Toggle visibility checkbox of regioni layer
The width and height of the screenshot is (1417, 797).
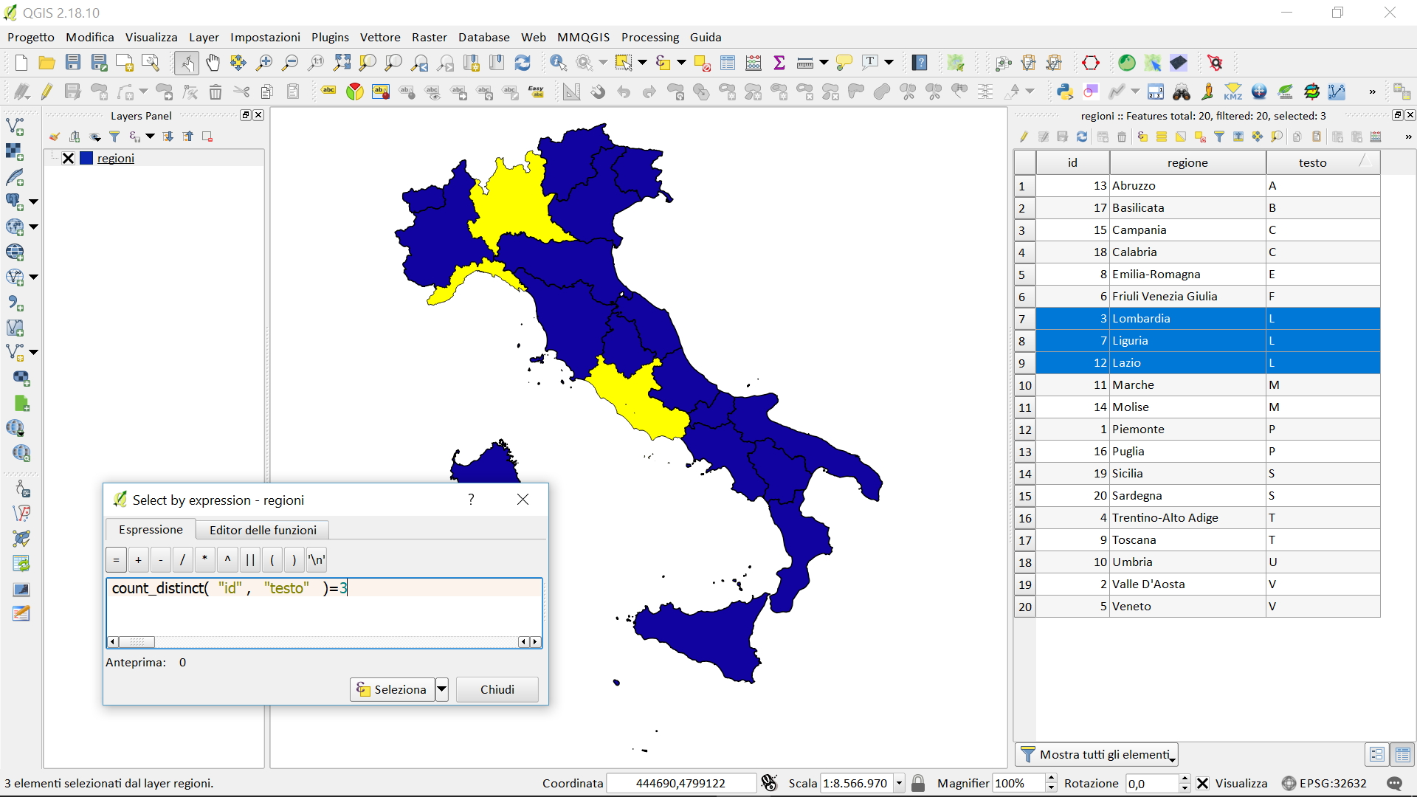(x=68, y=158)
